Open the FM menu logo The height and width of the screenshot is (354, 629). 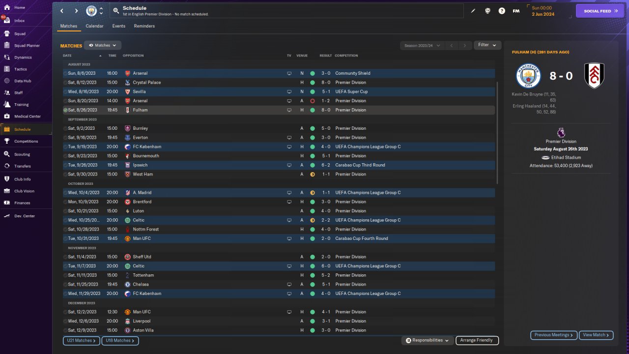coord(516,11)
